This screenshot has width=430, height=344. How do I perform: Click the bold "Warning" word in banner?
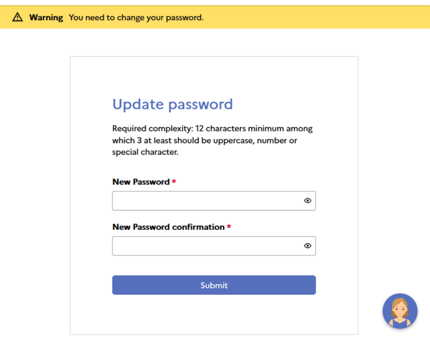[x=46, y=18]
